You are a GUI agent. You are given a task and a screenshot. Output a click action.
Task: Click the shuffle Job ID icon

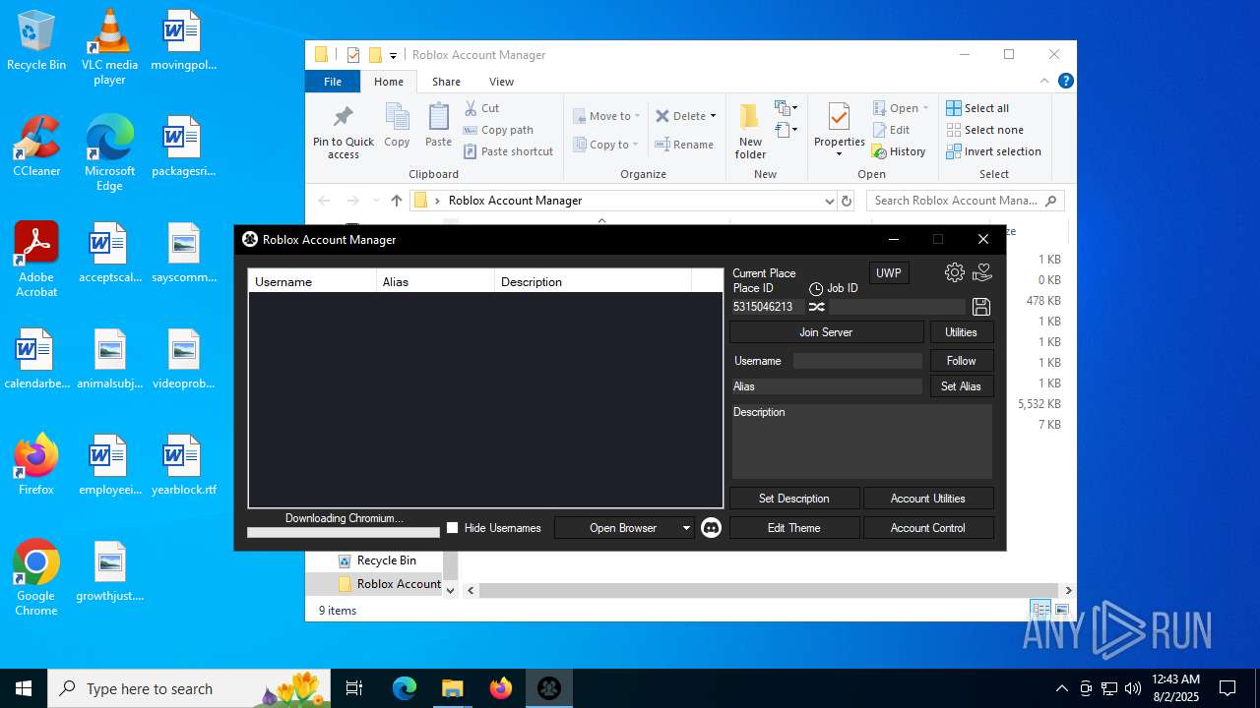(817, 307)
